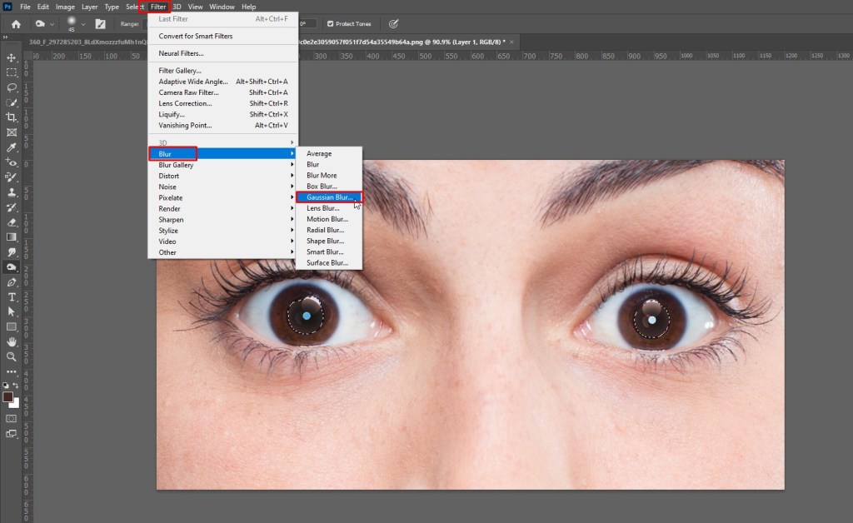Choose Gaussian Blur from Blur submenu
Image resolution: width=853 pixels, height=523 pixels.
pos(328,197)
